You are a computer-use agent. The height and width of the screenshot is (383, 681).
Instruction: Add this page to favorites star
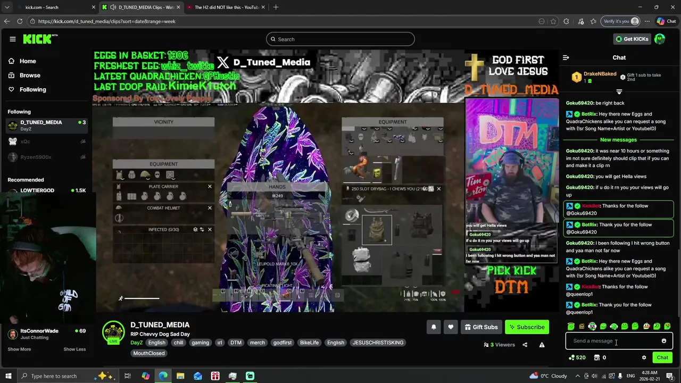pos(553,21)
